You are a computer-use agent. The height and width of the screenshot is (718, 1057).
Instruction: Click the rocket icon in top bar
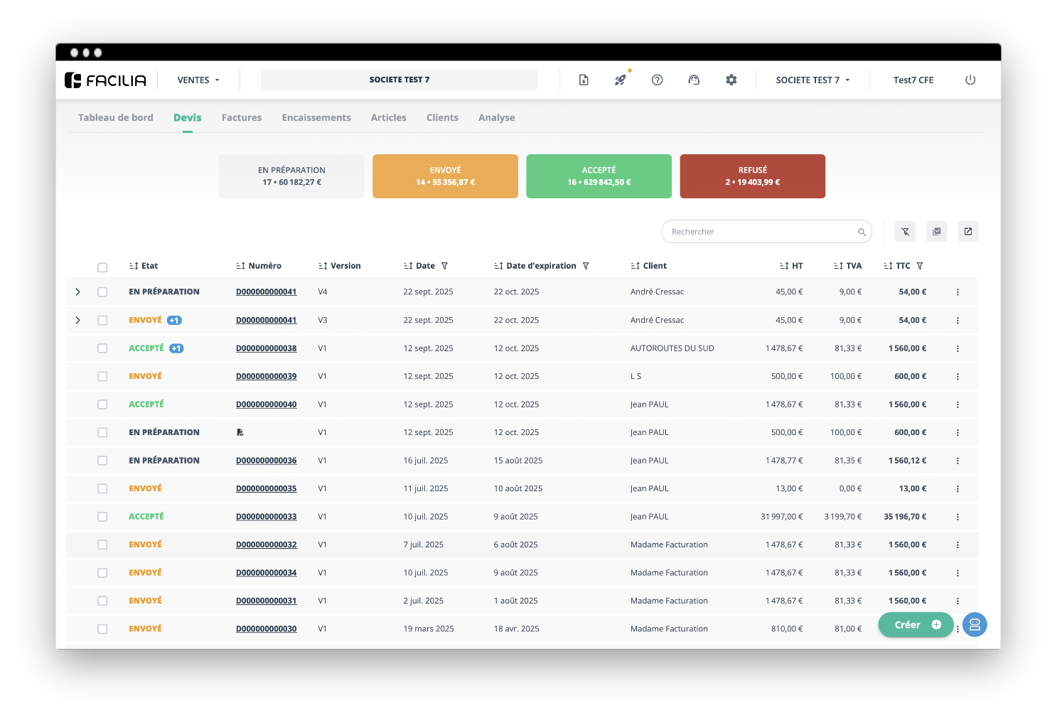620,80
